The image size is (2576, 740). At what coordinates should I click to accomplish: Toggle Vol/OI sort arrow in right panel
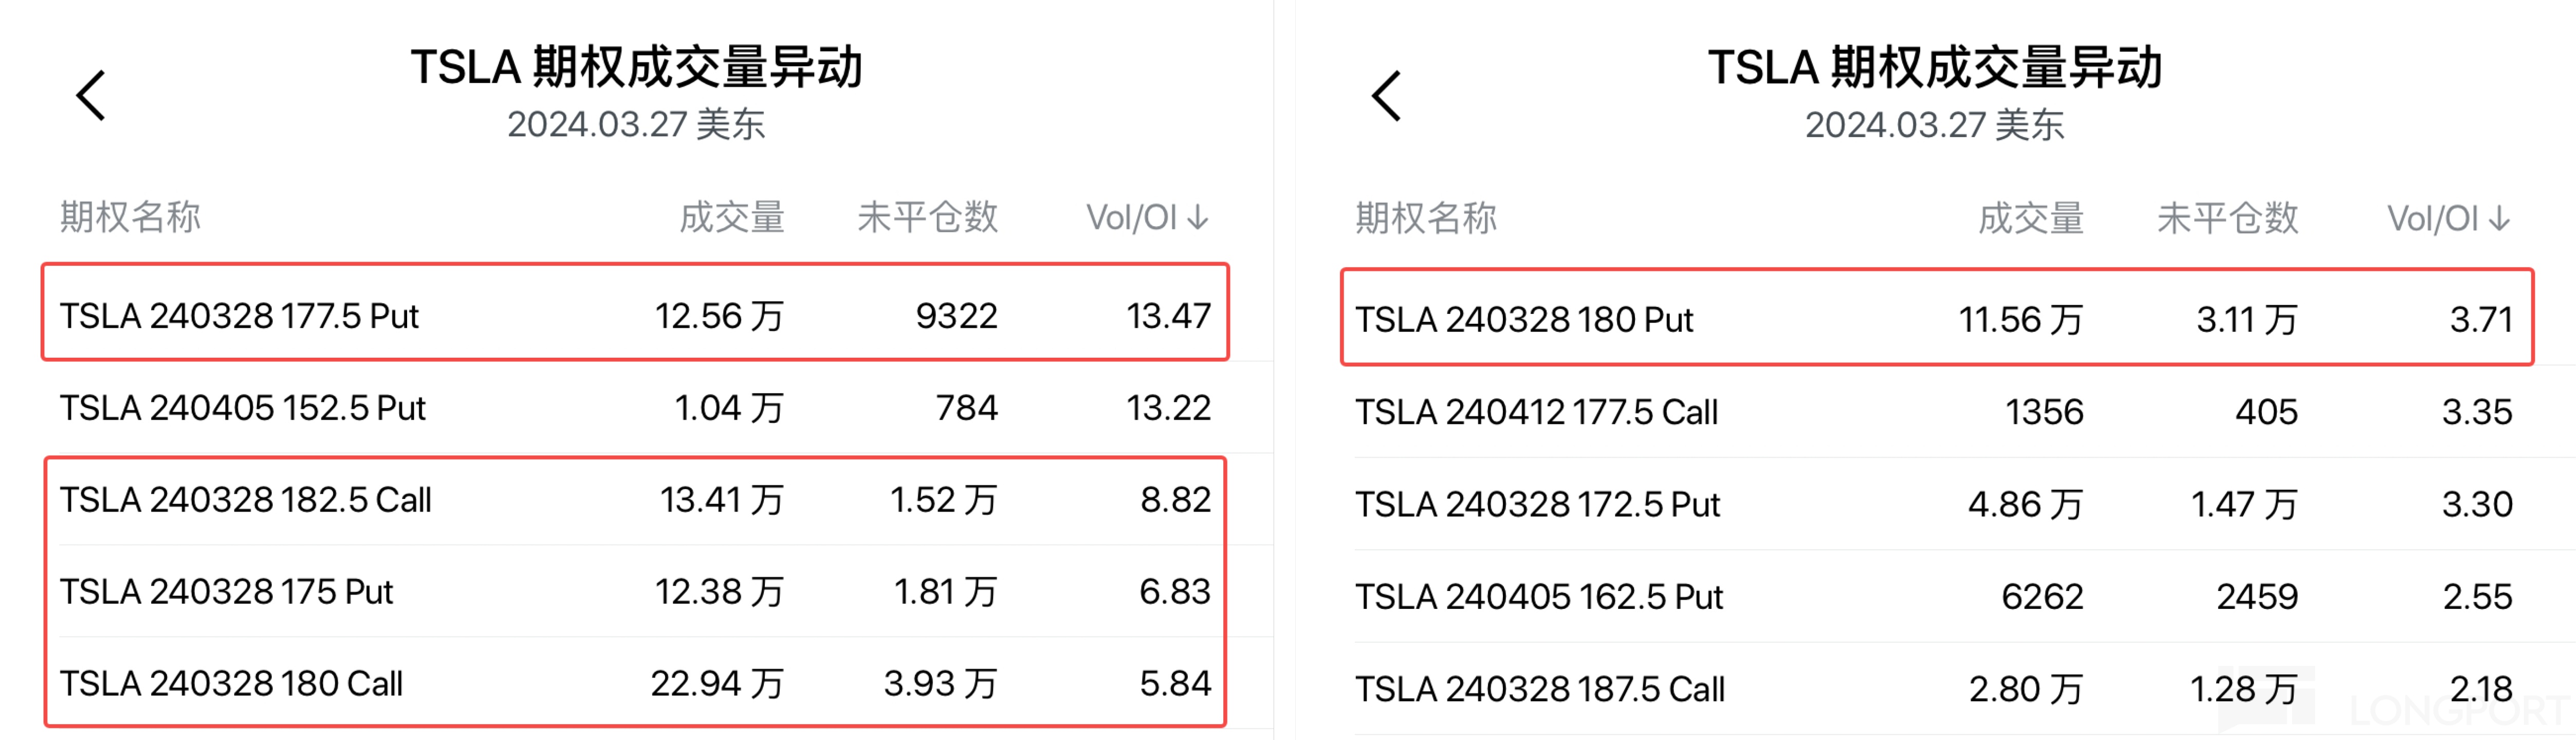2499,218
